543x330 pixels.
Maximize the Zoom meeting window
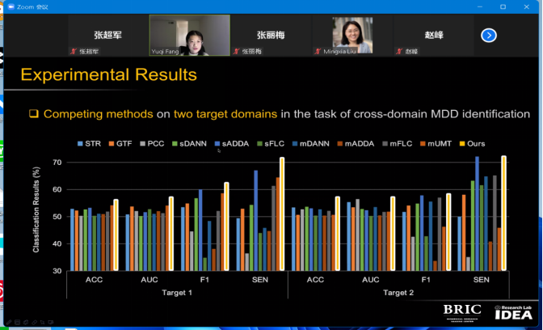[x=503, y=5]
